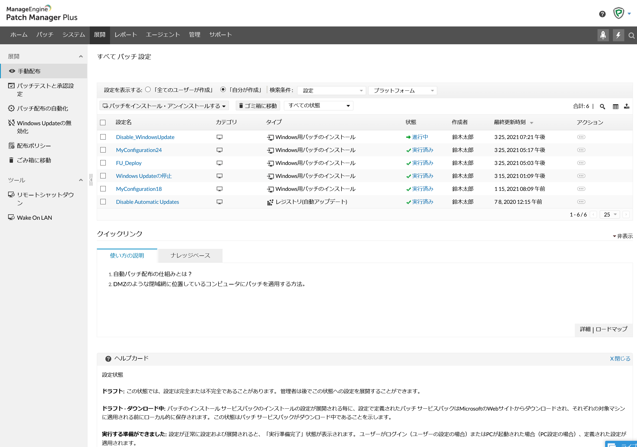Open help using the question mark icon
This screenshot has height=447, width=637.
pyautogui.click(x=602, y=13)
